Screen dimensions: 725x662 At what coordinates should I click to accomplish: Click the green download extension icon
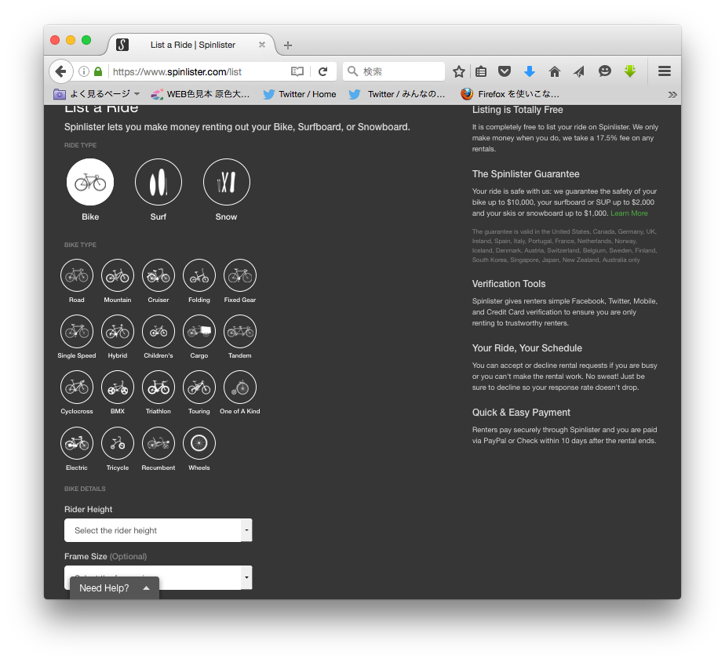[x=630, y=71]
